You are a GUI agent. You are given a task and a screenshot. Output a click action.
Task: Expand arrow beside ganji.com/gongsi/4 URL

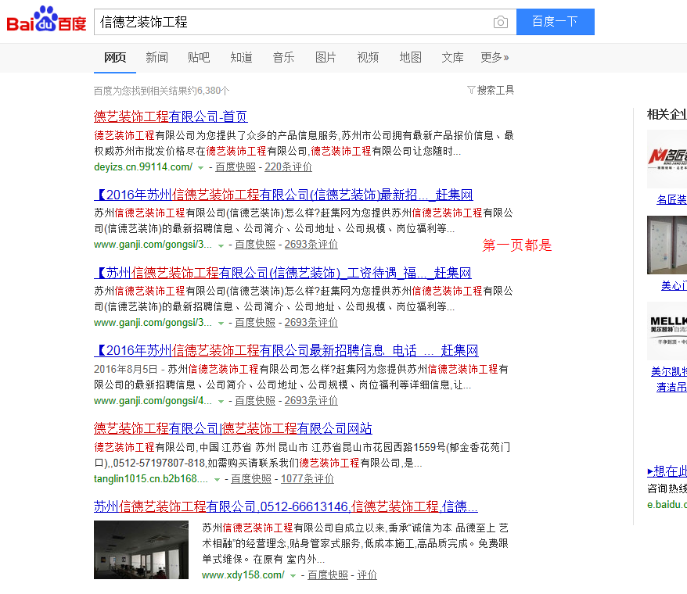coord(221,402)
